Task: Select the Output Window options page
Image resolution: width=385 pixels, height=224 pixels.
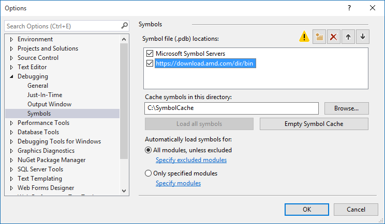Action: (49, 104)
